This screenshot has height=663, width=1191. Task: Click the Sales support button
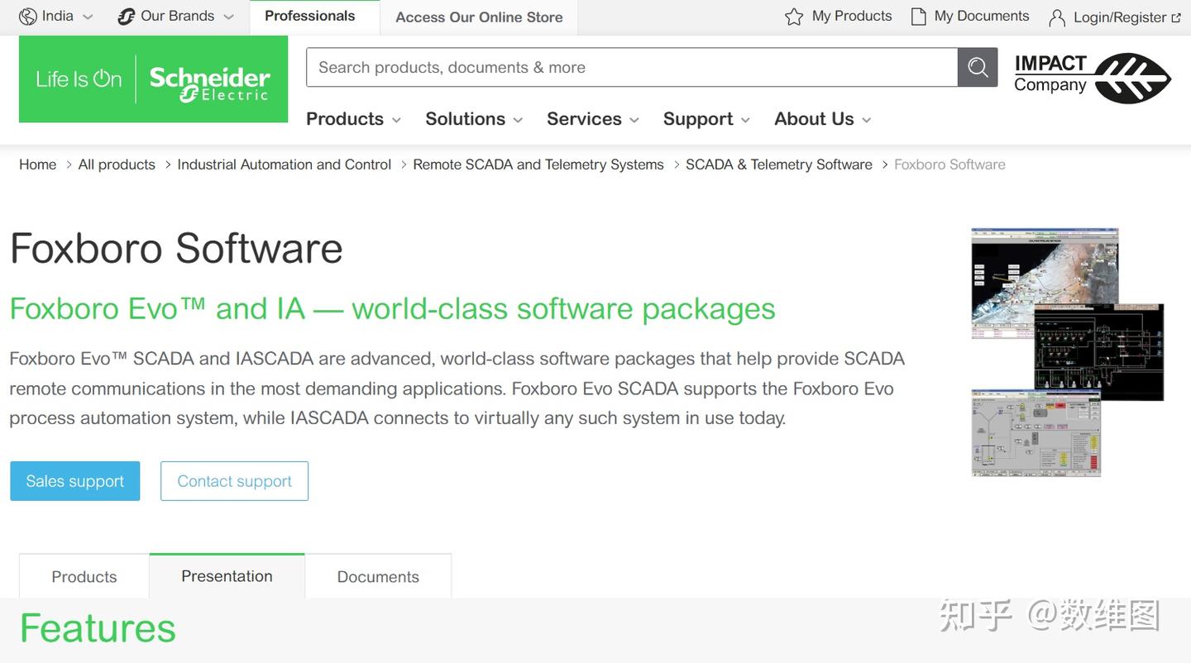click(x=75, y=481)
